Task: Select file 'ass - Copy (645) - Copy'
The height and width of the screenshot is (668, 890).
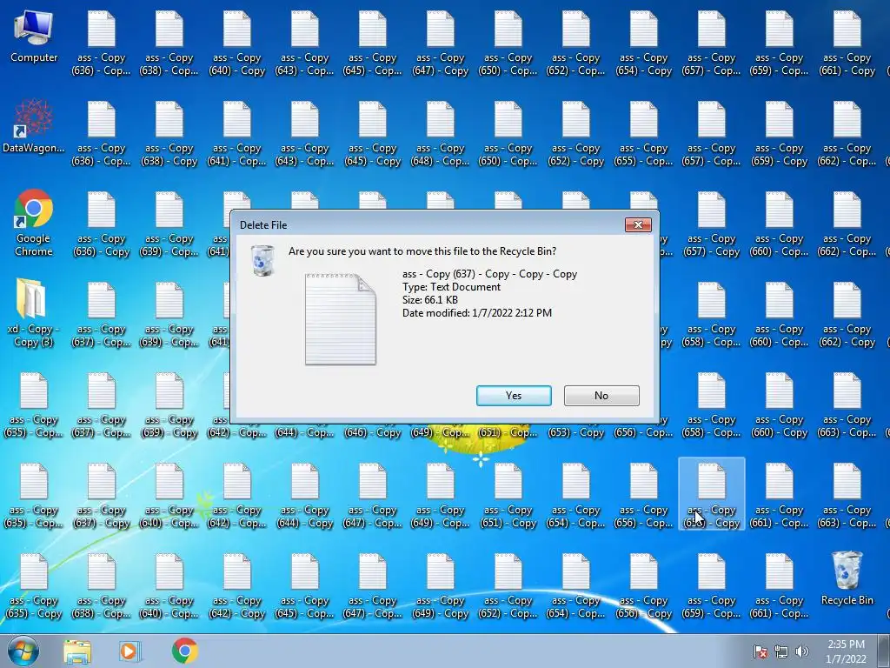Action: coord(372,133)
